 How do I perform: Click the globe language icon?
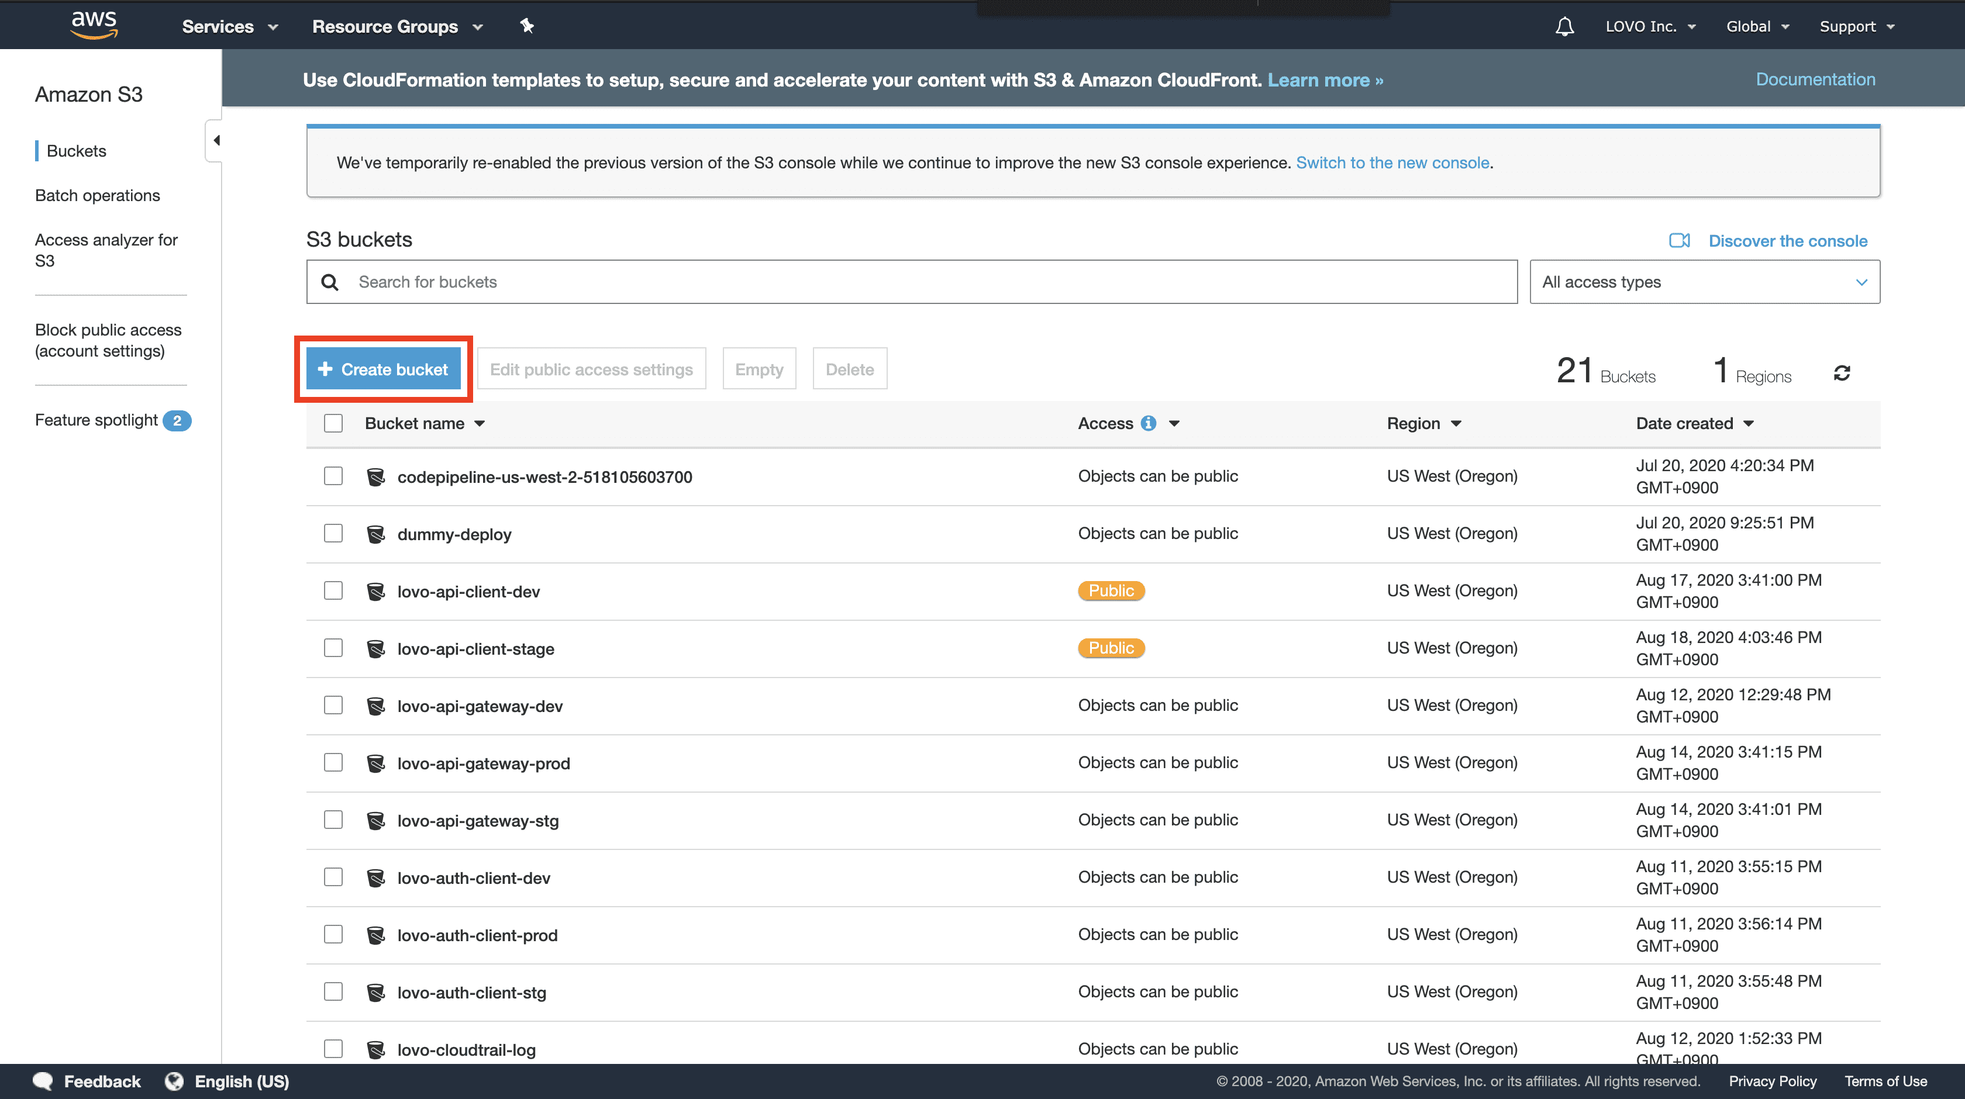pyautogui.click(x=175, y=1081)
